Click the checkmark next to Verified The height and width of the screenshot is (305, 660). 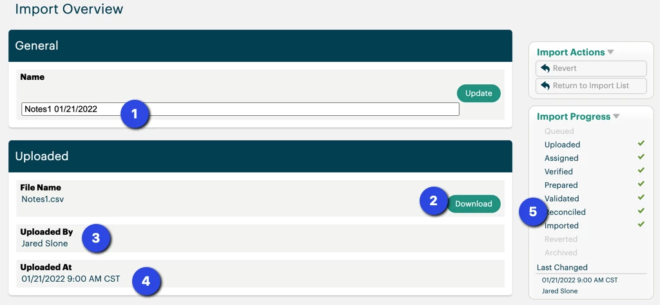[641, 171]
